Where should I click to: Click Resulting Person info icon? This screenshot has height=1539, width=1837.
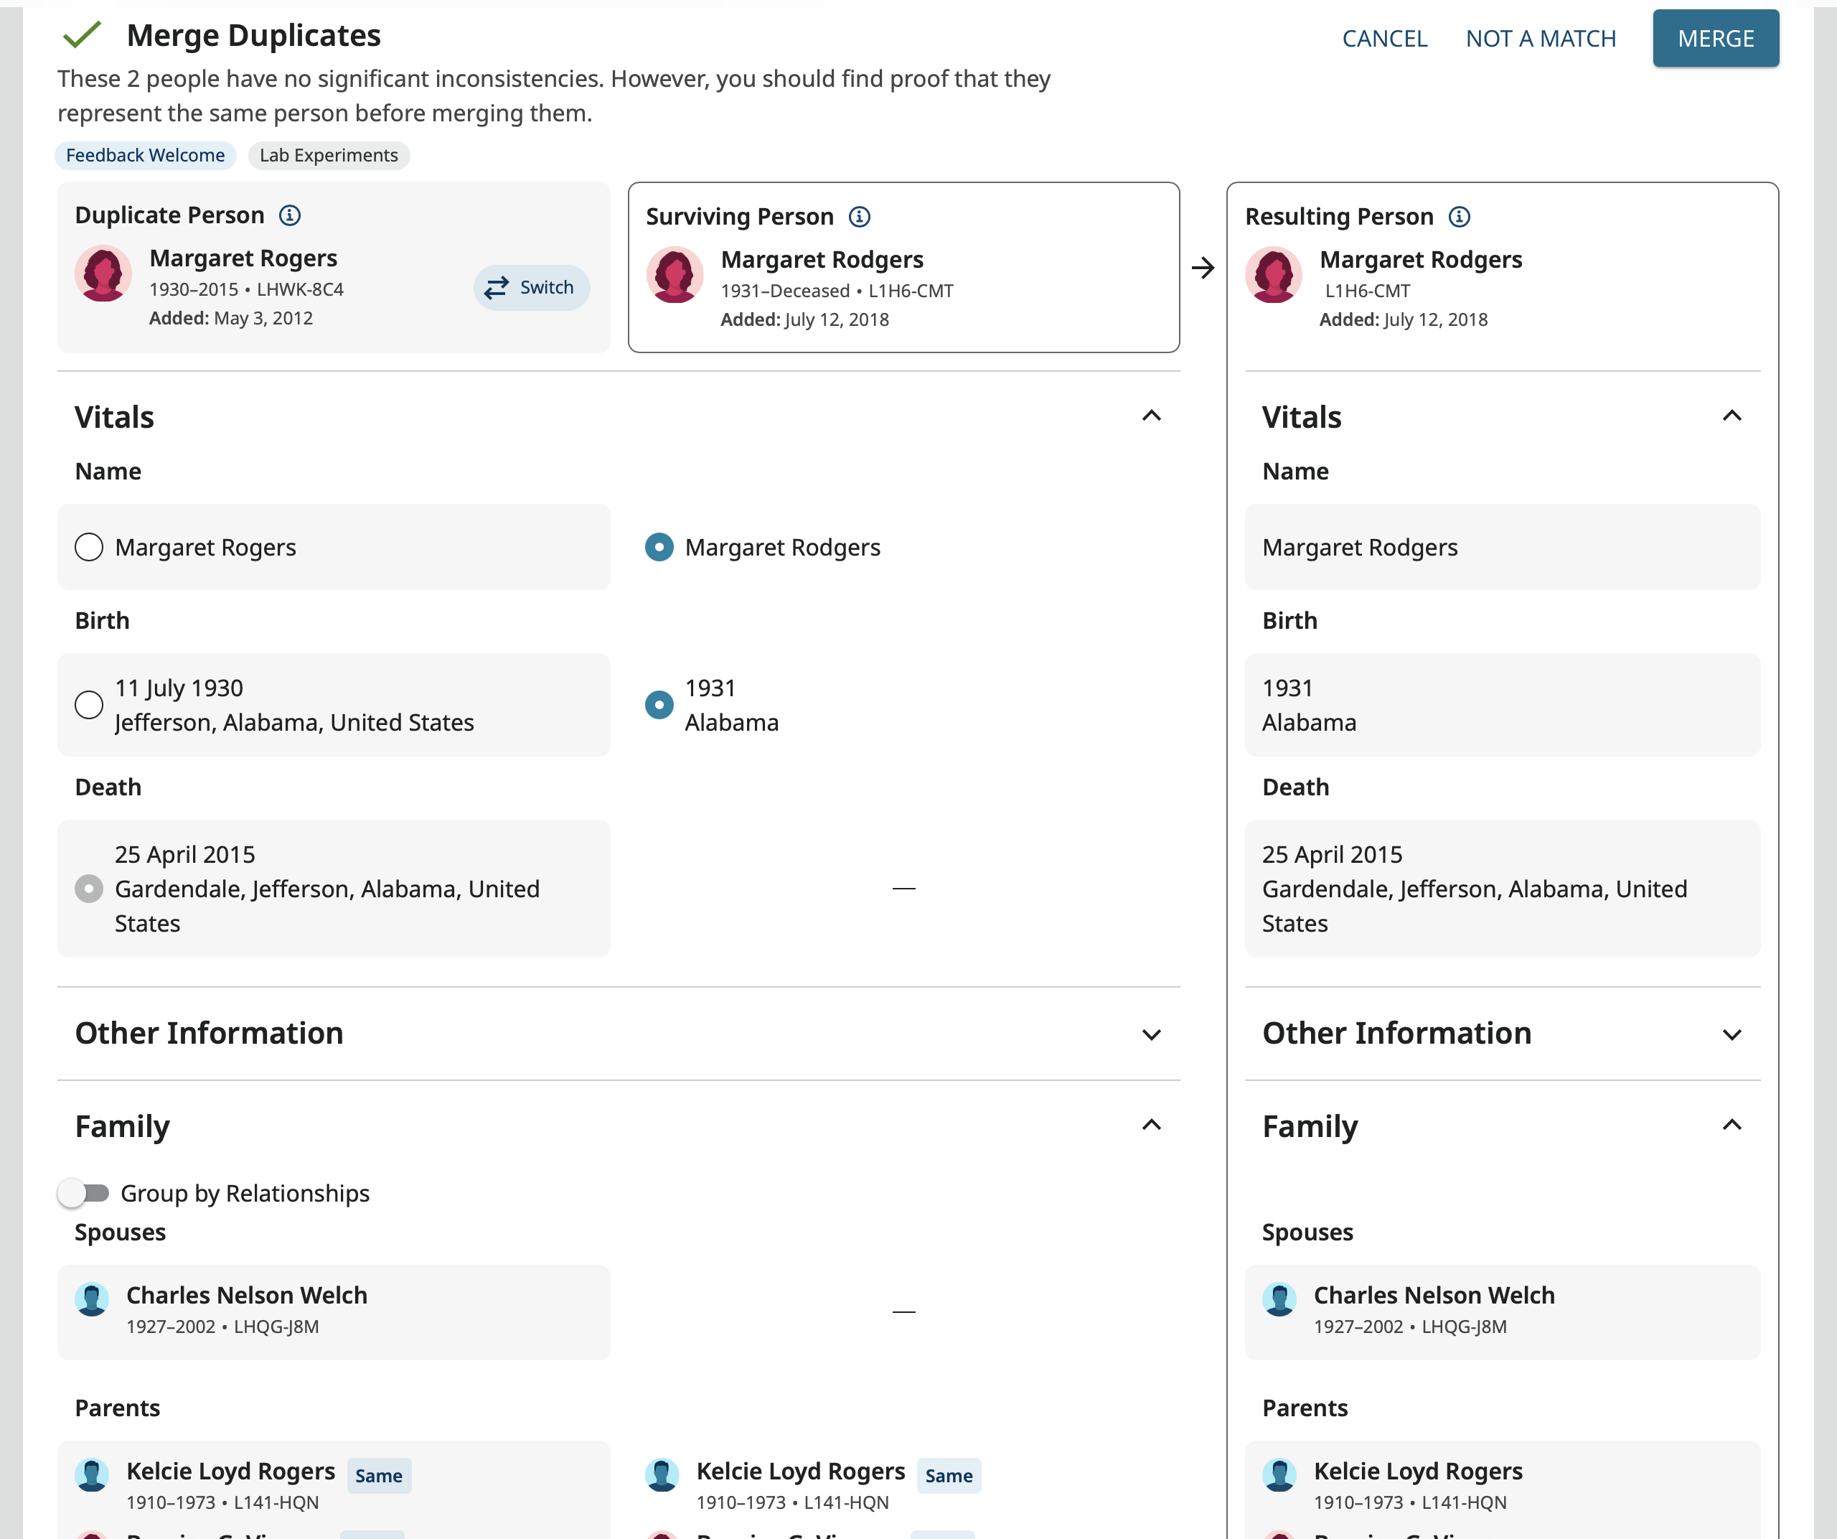pyautogui.click(x=1459, y=217)
